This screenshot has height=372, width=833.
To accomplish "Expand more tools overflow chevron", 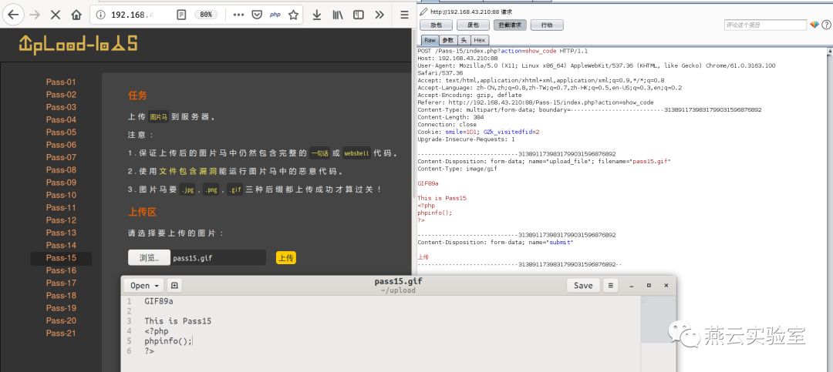I will (x=379, y=15).
